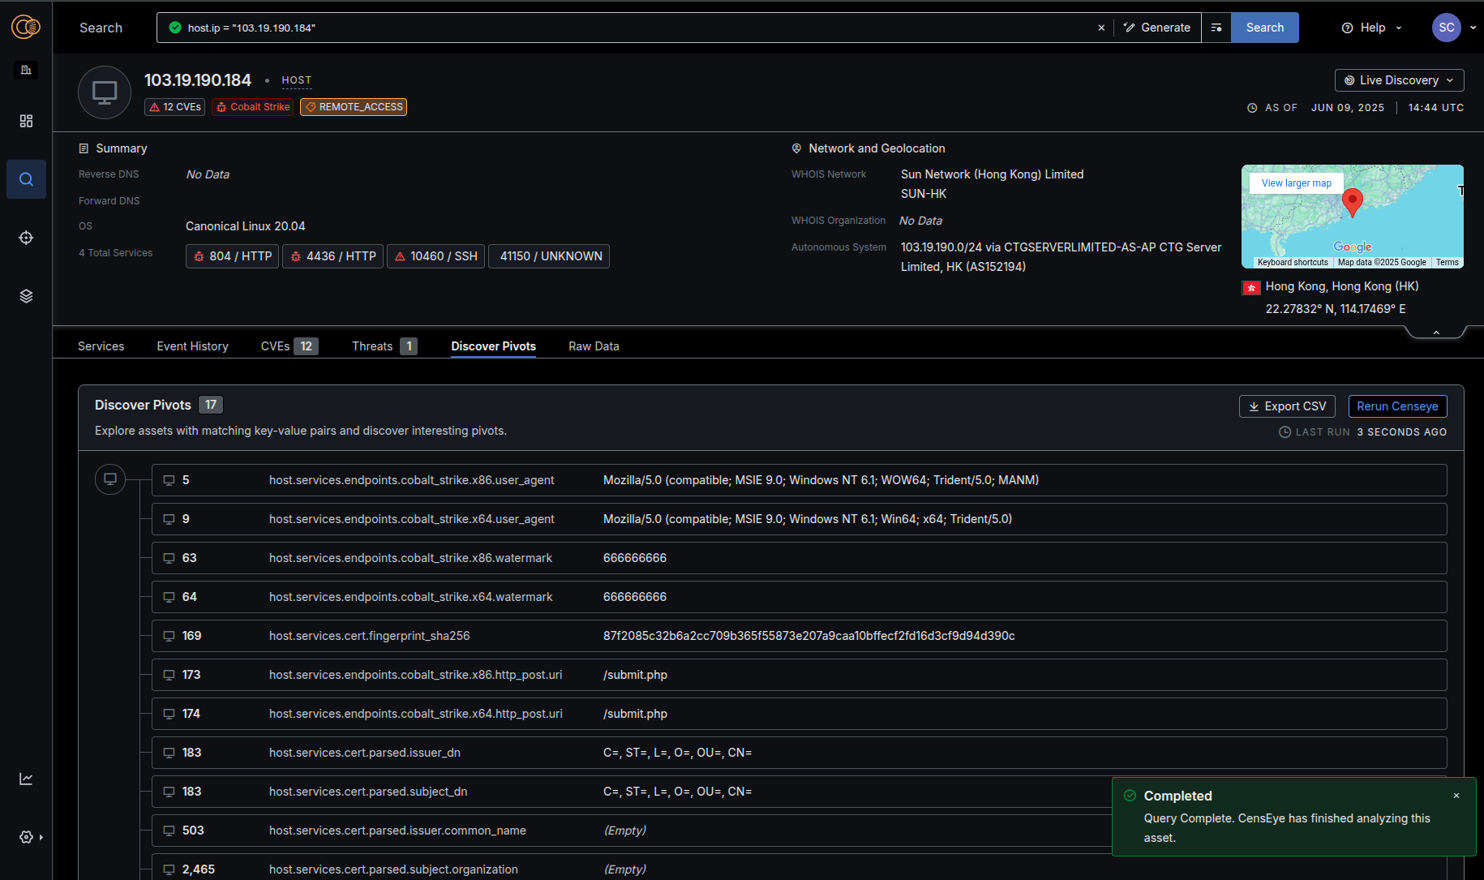Open the crosshair target icon in sidebar
1484x880 pixels.
pos(26,238)
